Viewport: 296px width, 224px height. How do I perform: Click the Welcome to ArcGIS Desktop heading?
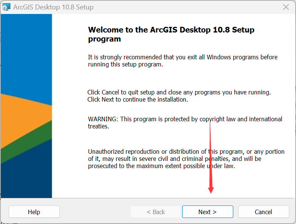[x=171, y=34]
